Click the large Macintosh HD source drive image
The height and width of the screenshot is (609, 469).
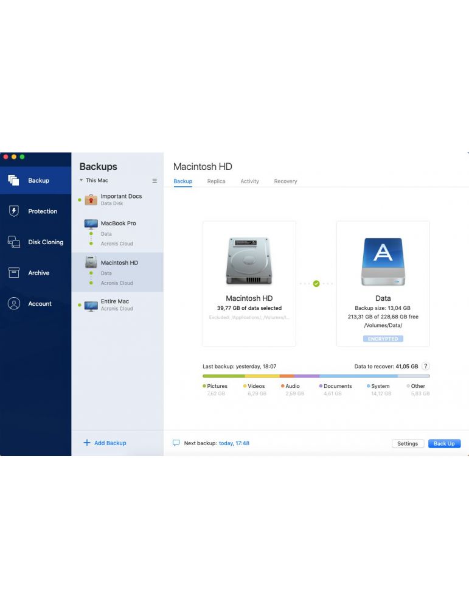tap(249, 261)
